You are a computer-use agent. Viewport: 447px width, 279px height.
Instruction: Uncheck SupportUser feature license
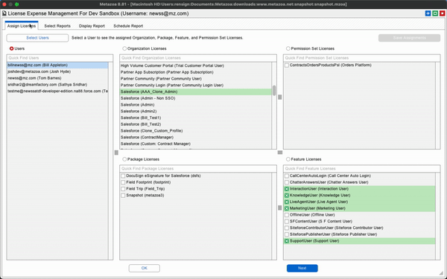(287, 241)
